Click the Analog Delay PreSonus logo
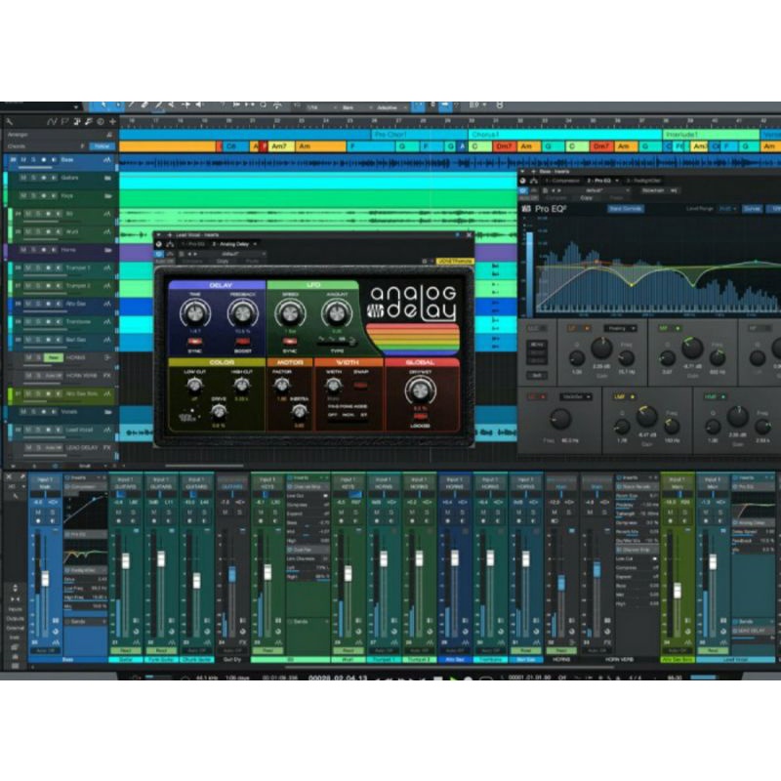Image resolution: width=781 pixels, height=781 pixels. pyautogui.click(x=375, y=311)
